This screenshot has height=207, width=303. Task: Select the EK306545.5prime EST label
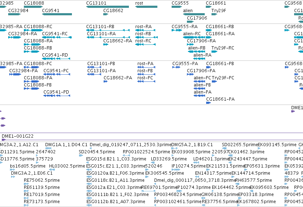164,173
